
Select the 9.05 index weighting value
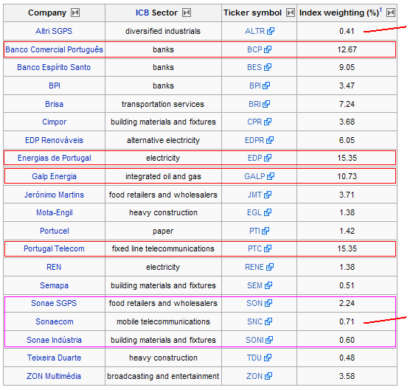pos(347,67)
